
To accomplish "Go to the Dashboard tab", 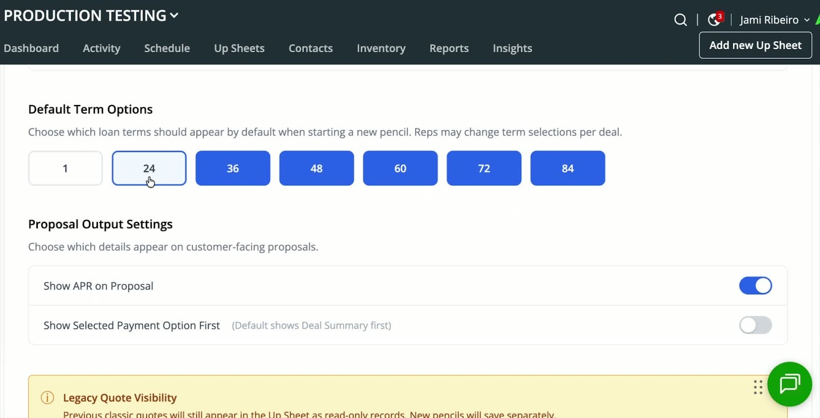I will (x=31, y=48).
